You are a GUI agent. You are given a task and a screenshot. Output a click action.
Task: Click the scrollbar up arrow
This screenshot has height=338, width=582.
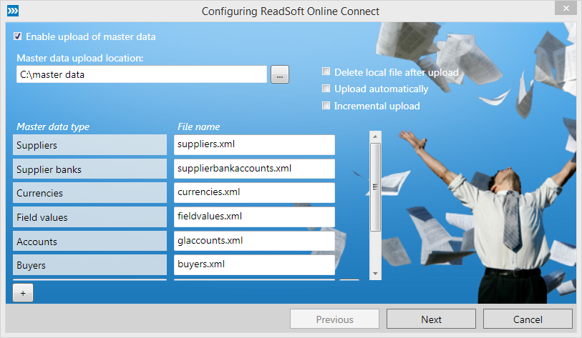click(375, 136)
